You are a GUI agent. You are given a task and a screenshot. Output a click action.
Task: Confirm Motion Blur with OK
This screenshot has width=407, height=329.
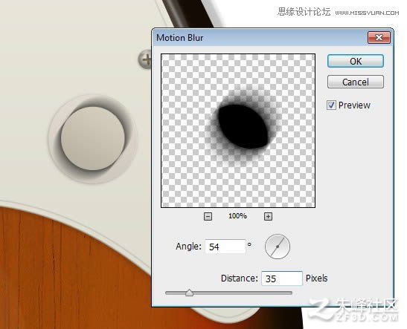pyautogui.click(x=356, y=61)
